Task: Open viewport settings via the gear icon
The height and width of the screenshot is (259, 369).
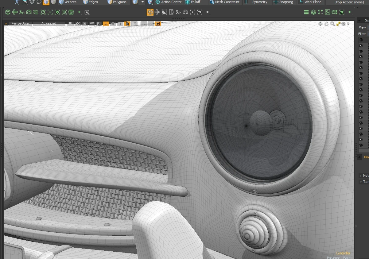Action: click(x=344, y=24)
